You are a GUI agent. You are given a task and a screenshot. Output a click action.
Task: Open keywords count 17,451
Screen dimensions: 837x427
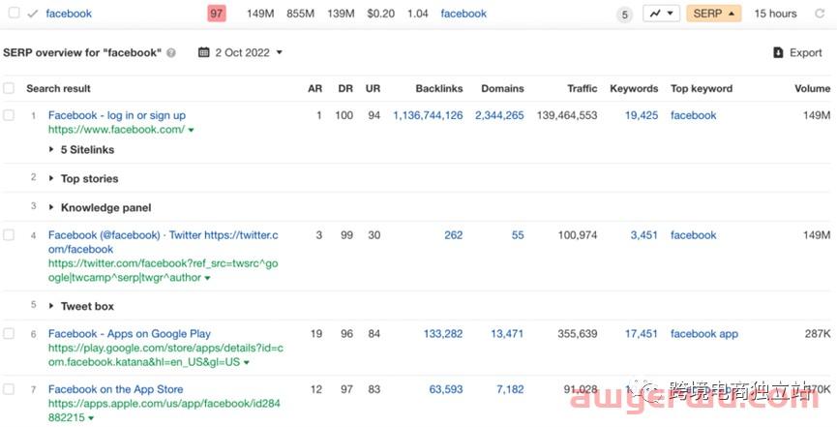642,334
